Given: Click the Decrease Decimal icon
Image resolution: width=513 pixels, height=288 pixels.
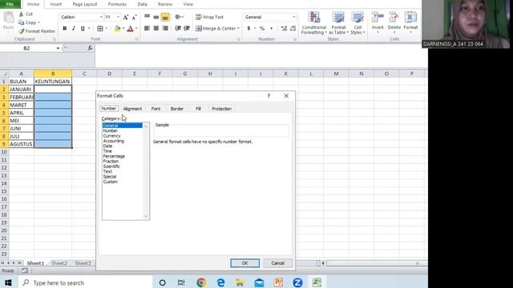Looking at the screenshot, I should tap(293, 29).
